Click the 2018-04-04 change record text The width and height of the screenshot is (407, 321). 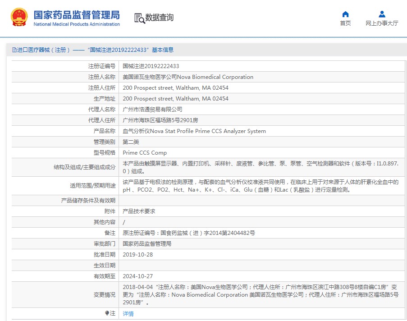[261, 295]
